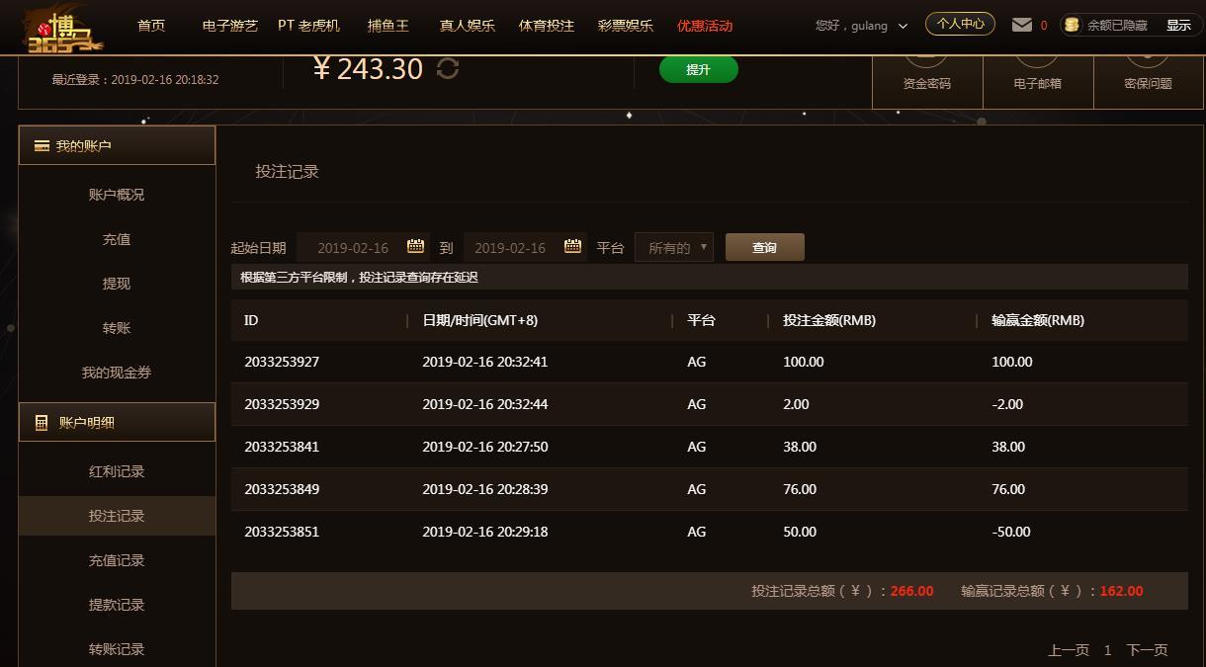
Task: Go to 体育投注 in the navigation
Action: click(547, 26)
